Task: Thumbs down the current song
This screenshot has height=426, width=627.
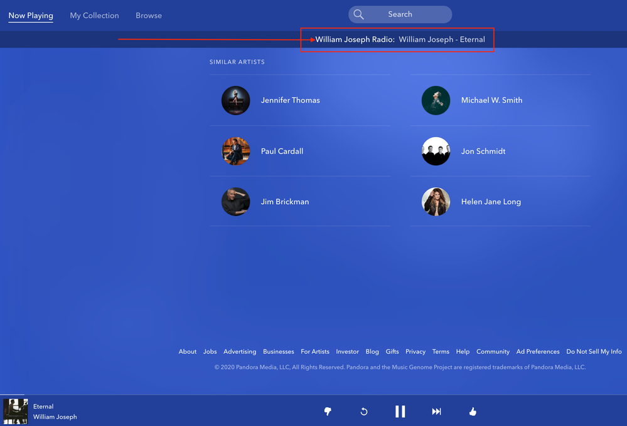Action: [327, 412]
